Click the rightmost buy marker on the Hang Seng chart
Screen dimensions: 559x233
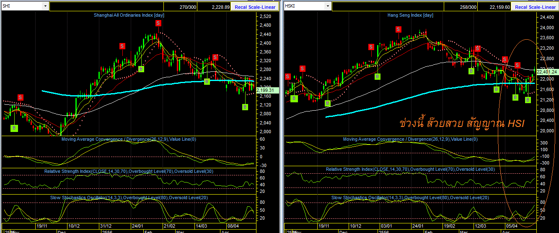(x=528, y=100)
